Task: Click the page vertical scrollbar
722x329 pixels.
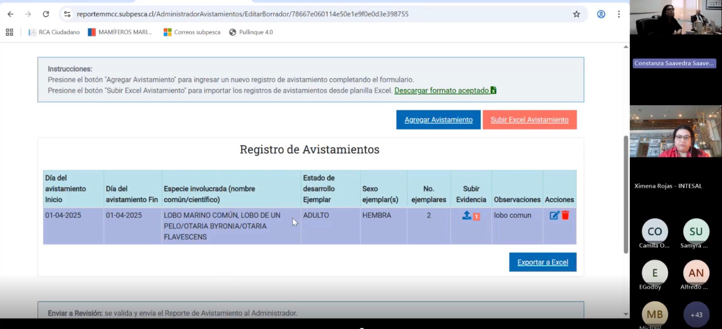Action: coord(626,195)
